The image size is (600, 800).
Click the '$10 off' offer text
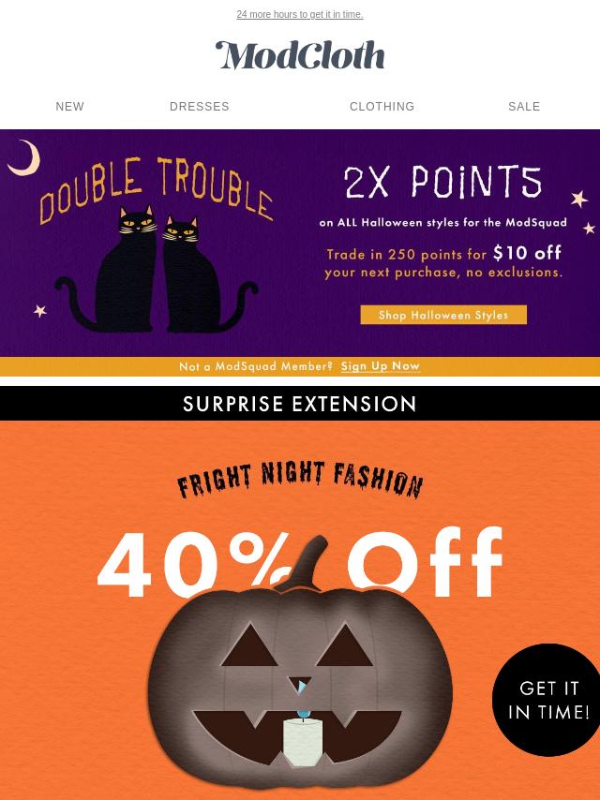tap(527, 253)
